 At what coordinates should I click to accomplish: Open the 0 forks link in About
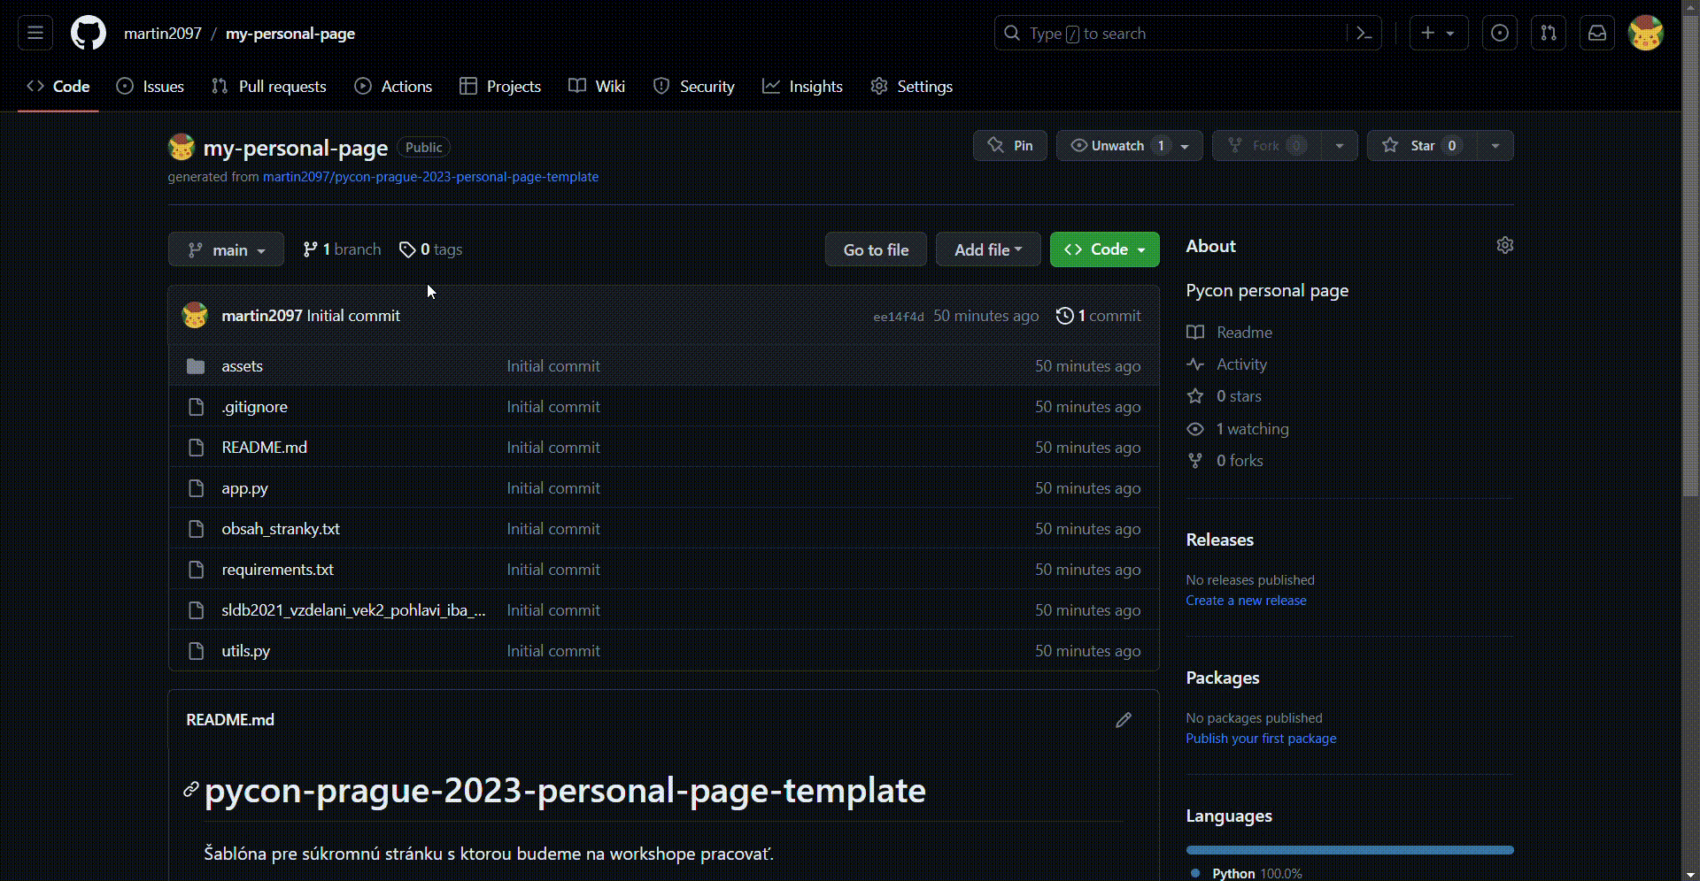[1225, 461]
